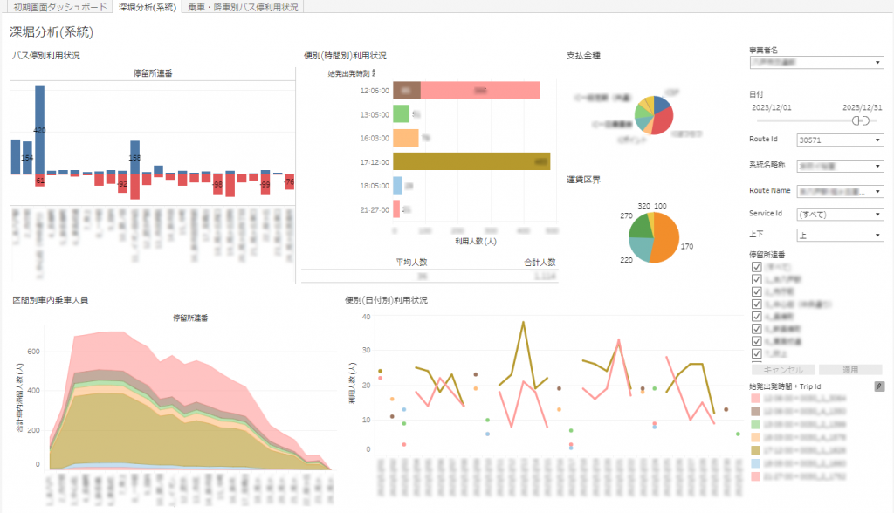Open the 乗車・降車別バス停利用状況 tab

243,7
